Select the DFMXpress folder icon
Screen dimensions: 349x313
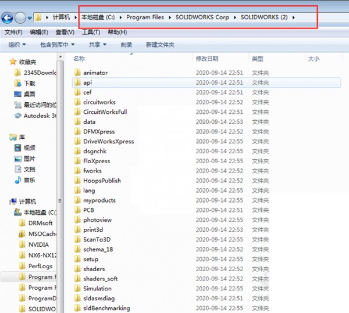coord(77,131)
